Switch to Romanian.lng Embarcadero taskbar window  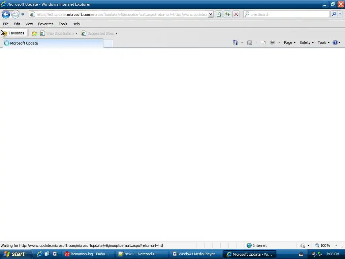coord(87,254)
